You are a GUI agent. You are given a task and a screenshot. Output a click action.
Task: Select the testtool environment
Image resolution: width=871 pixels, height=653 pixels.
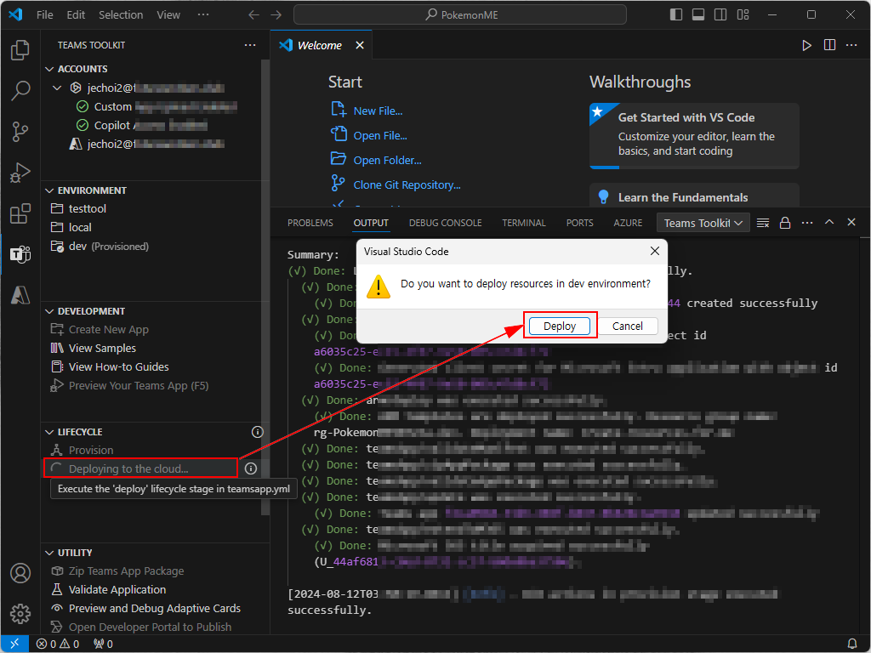coord(156,209)
